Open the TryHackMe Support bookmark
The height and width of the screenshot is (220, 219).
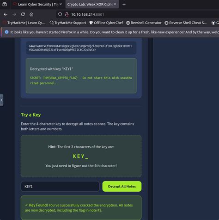pyautogui.click(x=68, y=23)
